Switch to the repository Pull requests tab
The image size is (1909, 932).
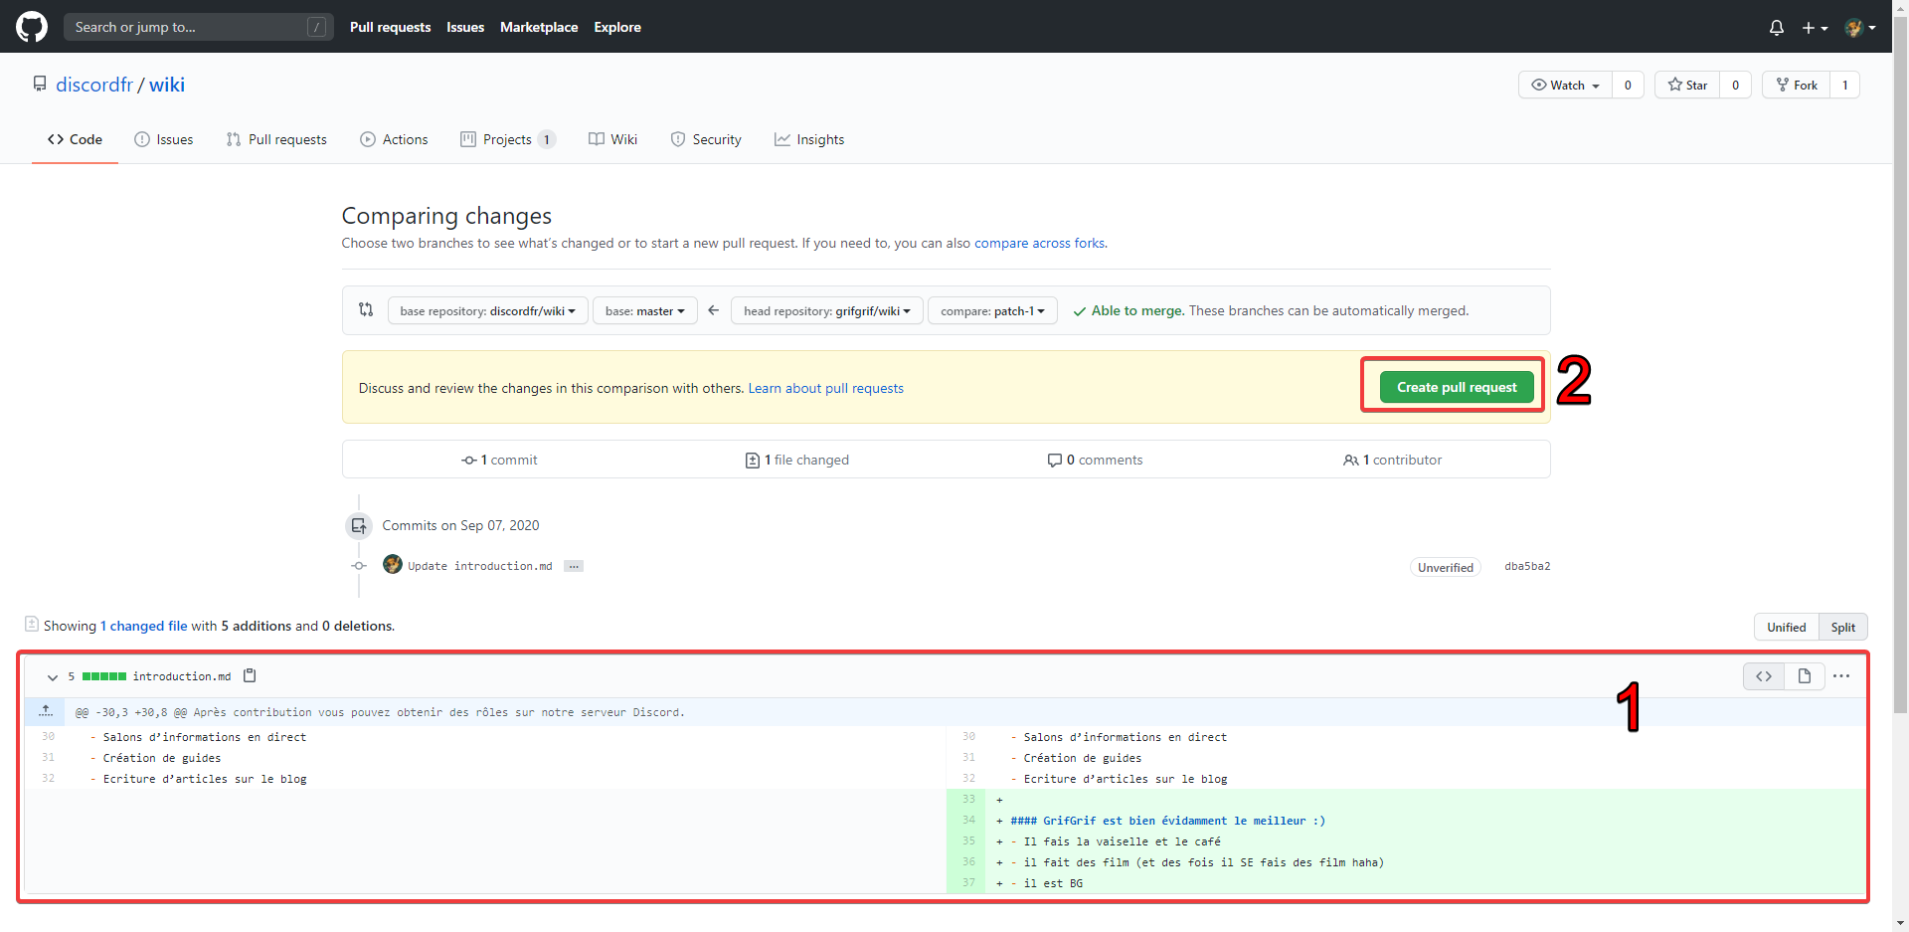point(276,139)
